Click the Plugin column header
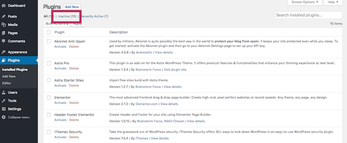 59,32
